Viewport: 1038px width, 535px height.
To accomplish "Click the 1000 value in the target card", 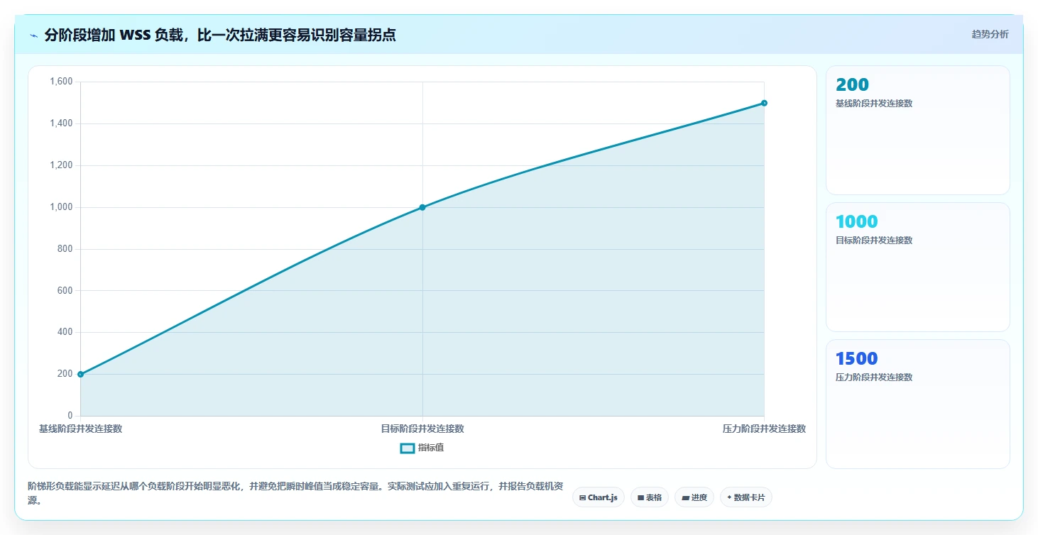I will [x=857, y=221].
